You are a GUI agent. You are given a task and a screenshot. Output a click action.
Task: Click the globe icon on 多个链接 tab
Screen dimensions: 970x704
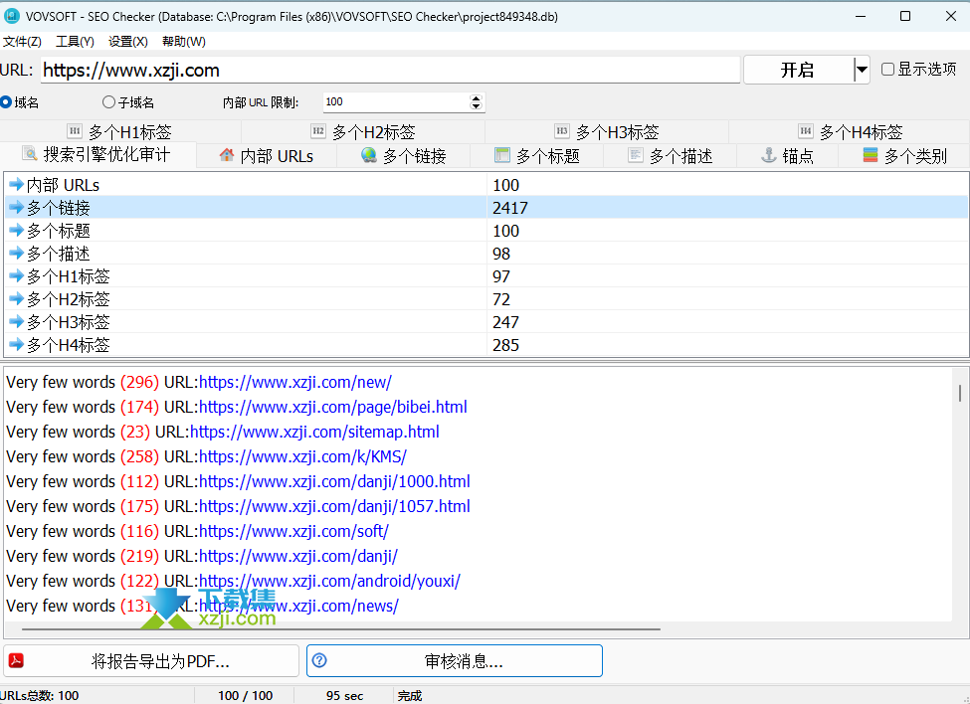(369, 155)
